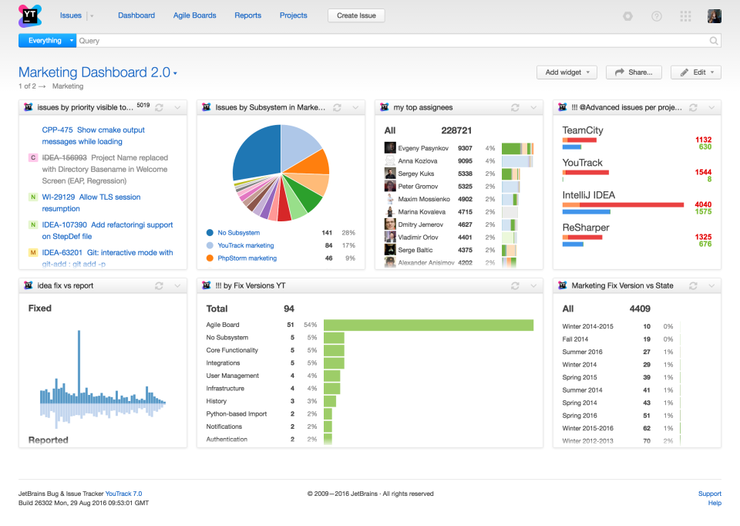Image resolution: width=740 pixels, height=526 pixels.
Task: Open issue CPP-475 Show cmake output link
Action: [93, 136]
